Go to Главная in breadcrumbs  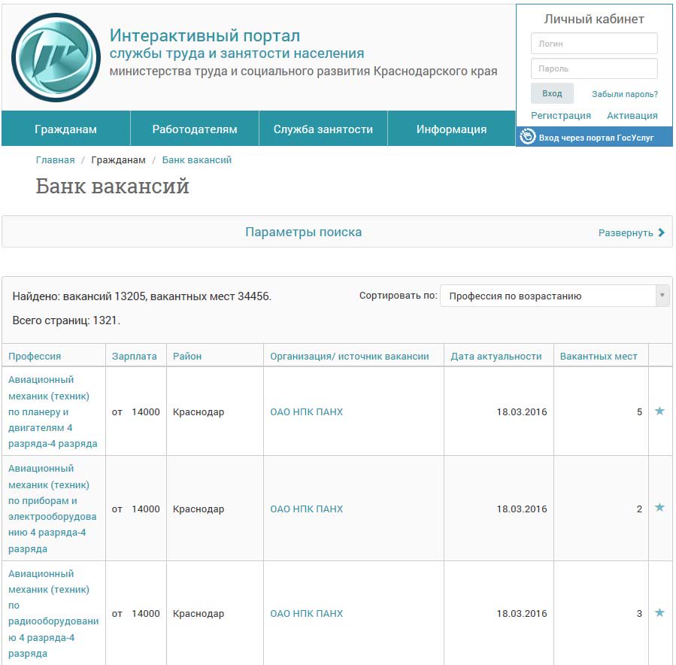pos(55,160)
